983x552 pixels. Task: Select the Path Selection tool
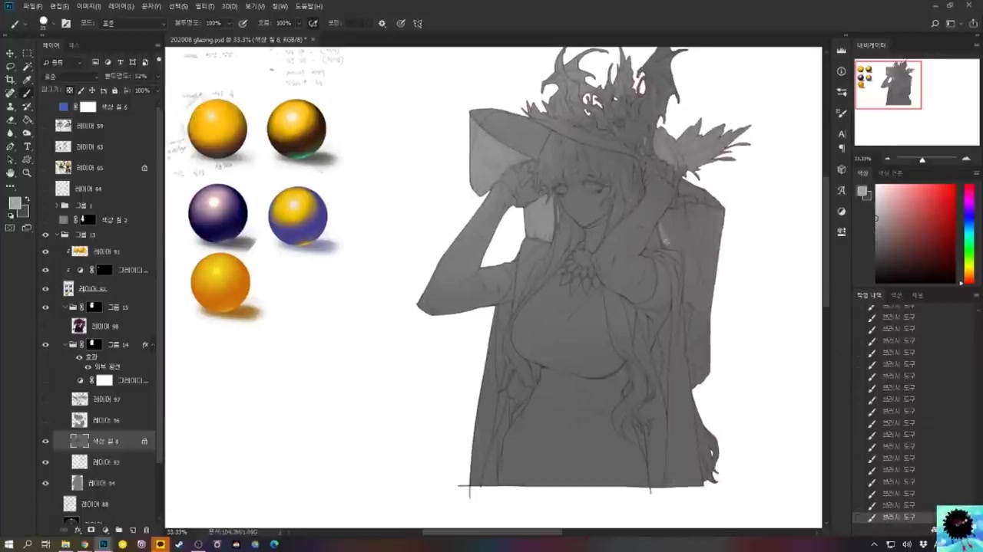coord(10,159)
